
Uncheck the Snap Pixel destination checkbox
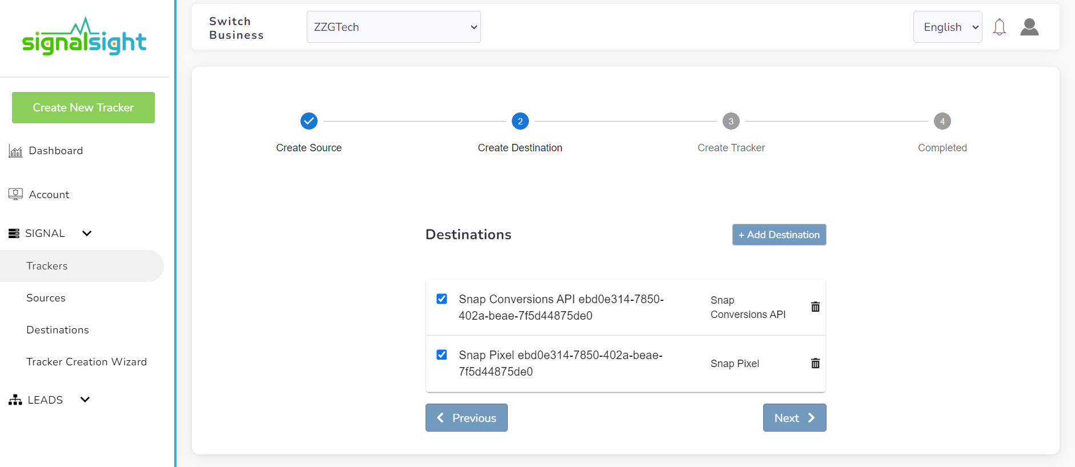coord(442,355)
